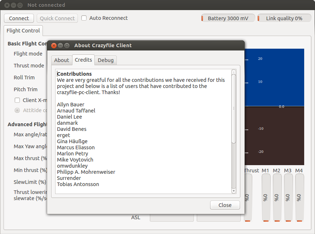Select the Attitude control radio button
315x234 pixels.
[x=17, y=110]
